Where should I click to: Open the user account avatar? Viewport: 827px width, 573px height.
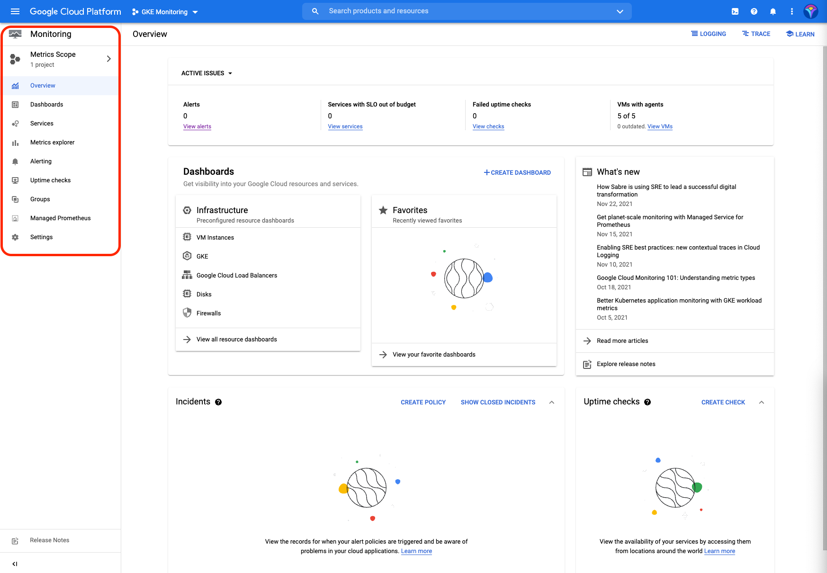pos(811,11)
